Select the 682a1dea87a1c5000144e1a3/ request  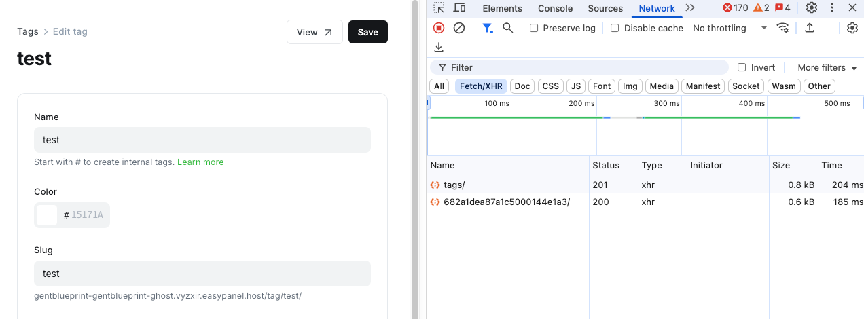[645, 202]
